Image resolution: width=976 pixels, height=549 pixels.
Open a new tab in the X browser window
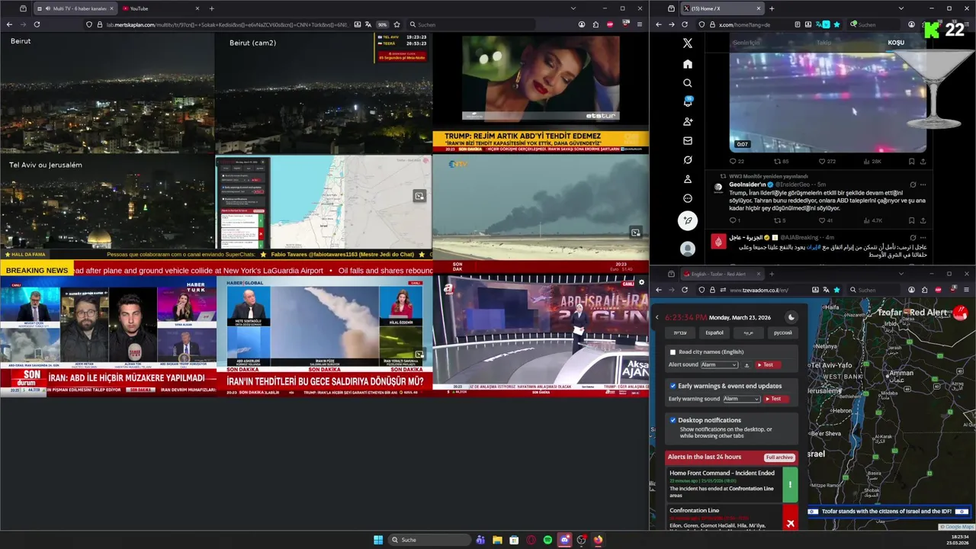click(772, 8)
